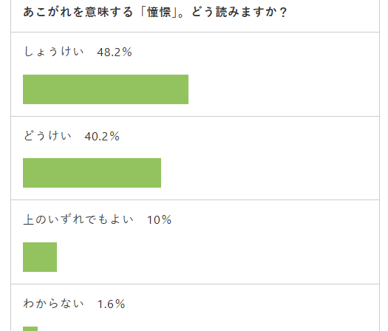
Task: Click the 1.6% result value
Action: (x=111, y=304)
